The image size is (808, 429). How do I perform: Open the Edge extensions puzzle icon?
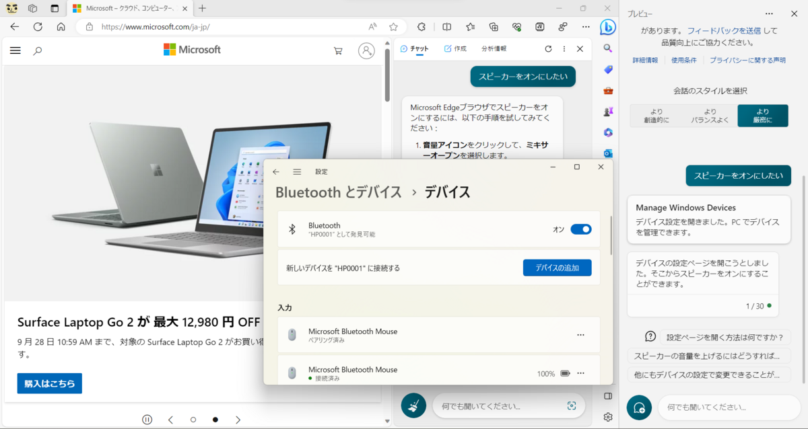(x=422, y=27)
